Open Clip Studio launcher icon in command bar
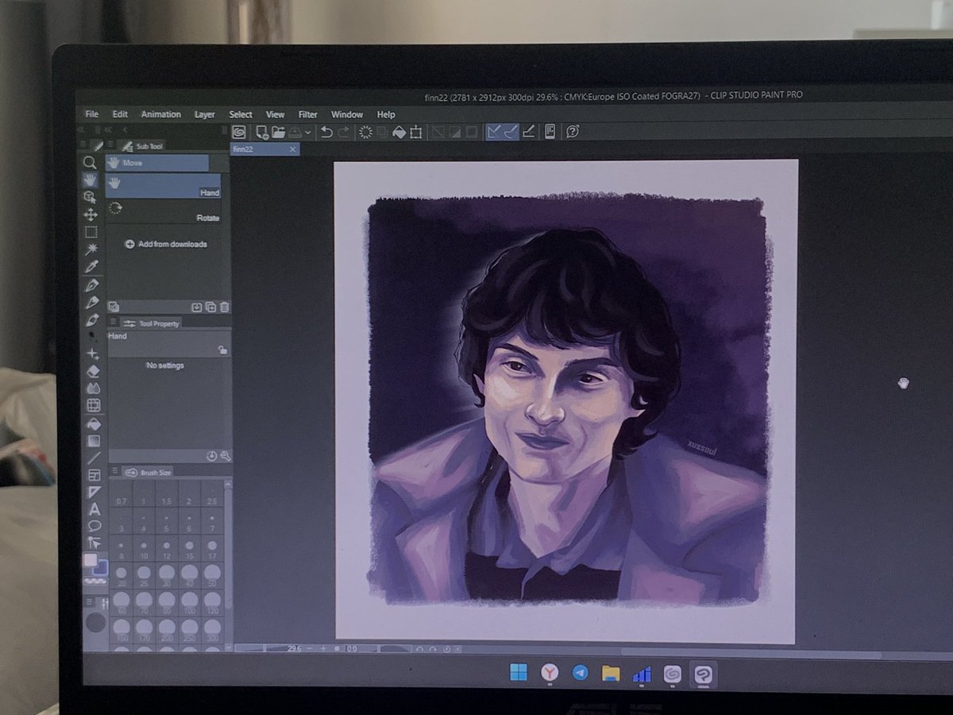This screenshot has height=715, width=953. 238,132
